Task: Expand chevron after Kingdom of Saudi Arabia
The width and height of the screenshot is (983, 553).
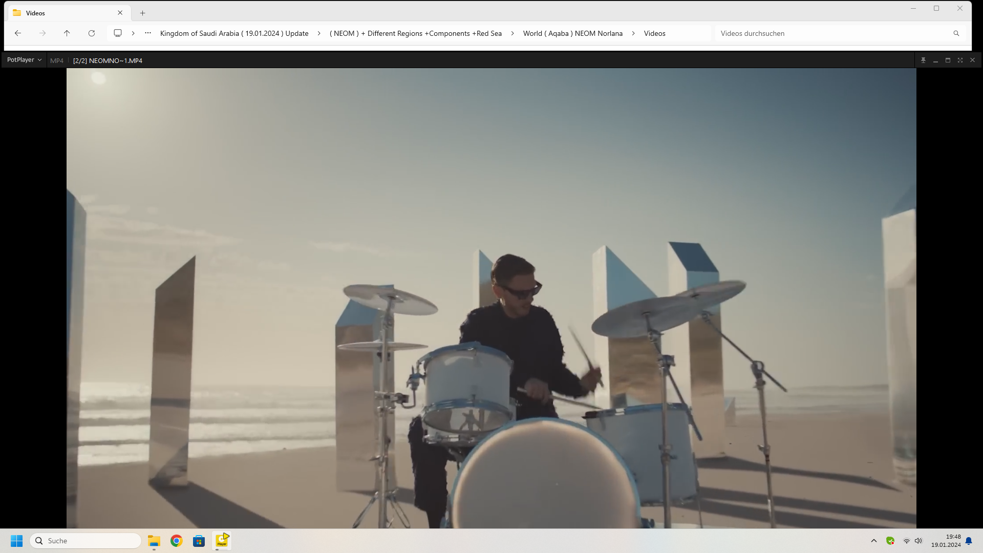Action: (x=319, y=33)
